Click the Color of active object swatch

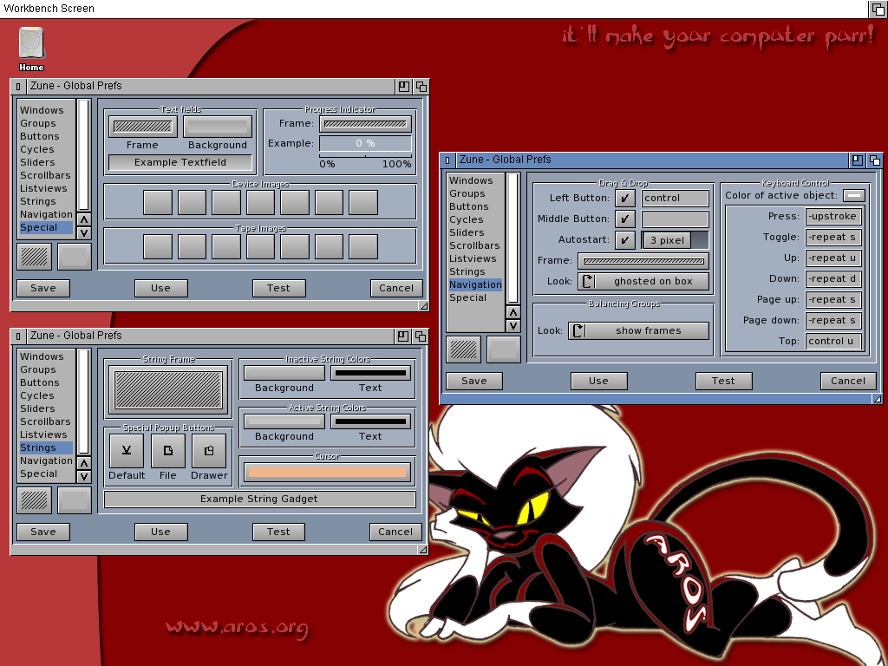[x=854, y=196]
